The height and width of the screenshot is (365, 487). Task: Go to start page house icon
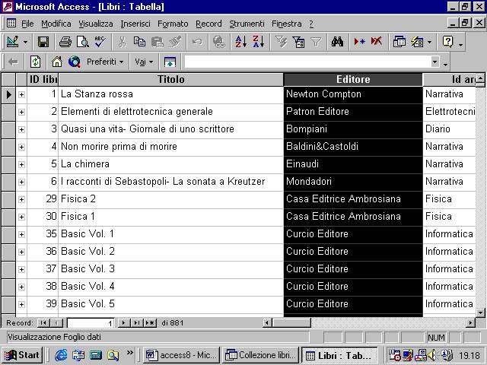pos(57,62)
